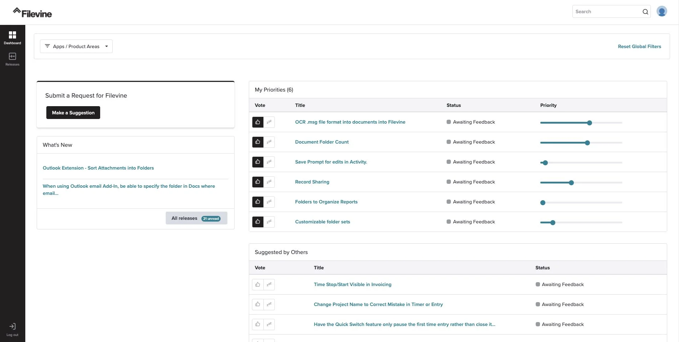Open Document Folder Count request
Viewport: 679px width, 342px height.
coord(322,142)
